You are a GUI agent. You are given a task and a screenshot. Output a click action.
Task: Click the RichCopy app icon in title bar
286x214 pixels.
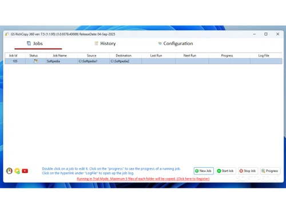(x=7, y=34)
